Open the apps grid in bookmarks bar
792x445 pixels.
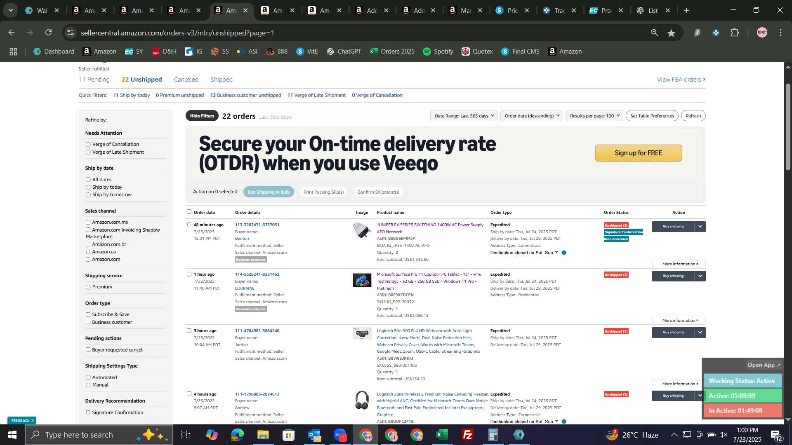tap(13, 52)
